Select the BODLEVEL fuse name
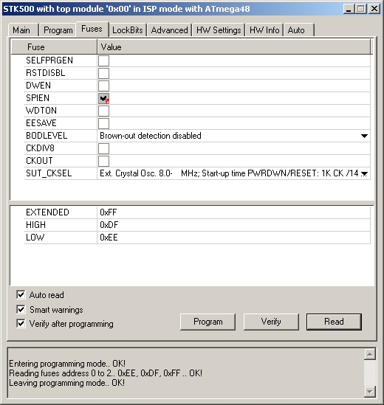The image size is (384, 405). [47, 136]
